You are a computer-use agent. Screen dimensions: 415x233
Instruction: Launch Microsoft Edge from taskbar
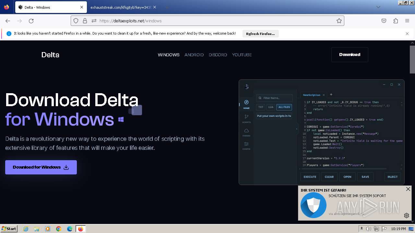click(x=70, y=229)
